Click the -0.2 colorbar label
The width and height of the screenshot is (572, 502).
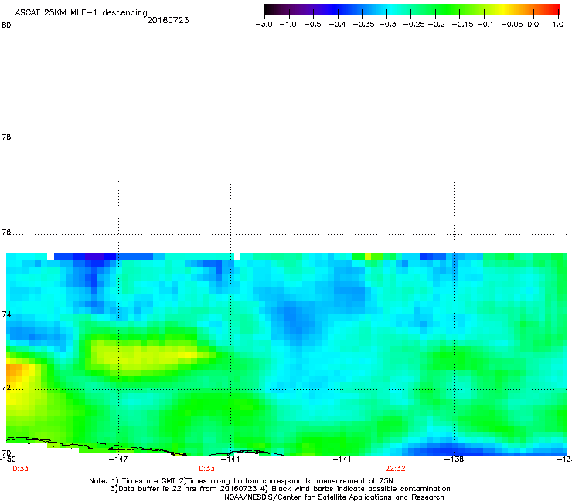436,25
